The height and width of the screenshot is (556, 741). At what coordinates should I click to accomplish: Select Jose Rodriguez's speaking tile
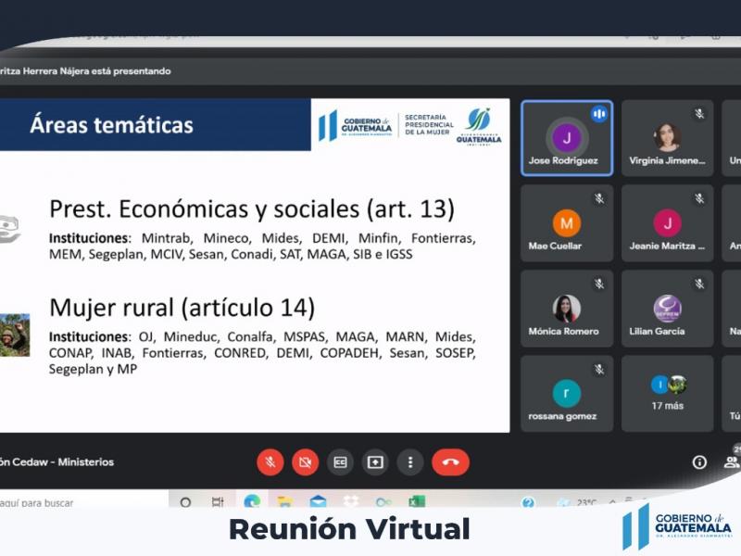pyautogui.click(x=566, y=138)
